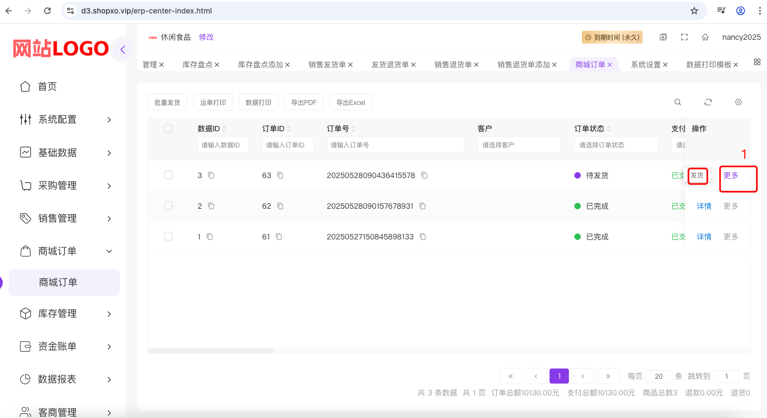This screenshot has width=767, height=418.
Task: Open the table search magnifier icon
Action: (678, 102)
